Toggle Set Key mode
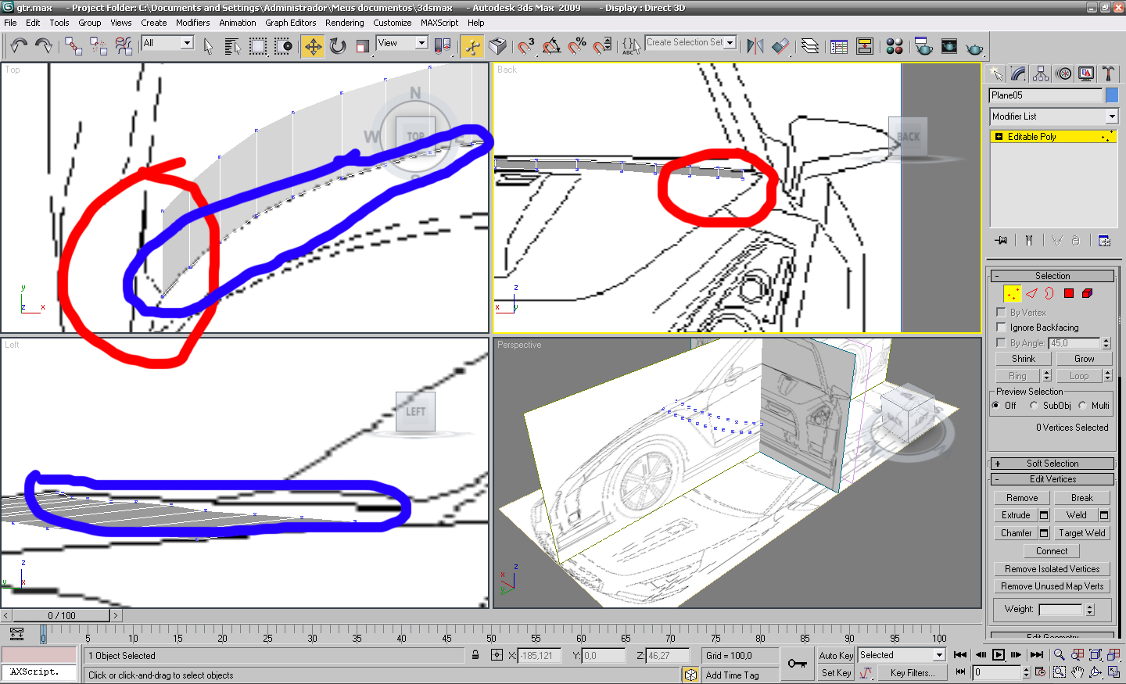The image size is (1126, 684). click(836, 672)
